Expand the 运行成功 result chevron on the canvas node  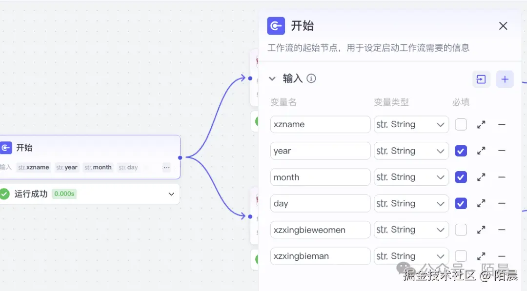pos(171,194)
